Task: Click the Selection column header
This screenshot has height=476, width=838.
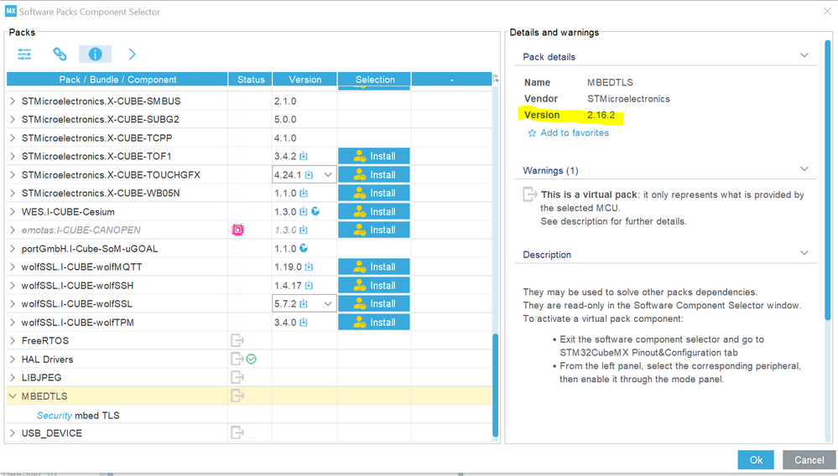Action: [x=375, y=79]
